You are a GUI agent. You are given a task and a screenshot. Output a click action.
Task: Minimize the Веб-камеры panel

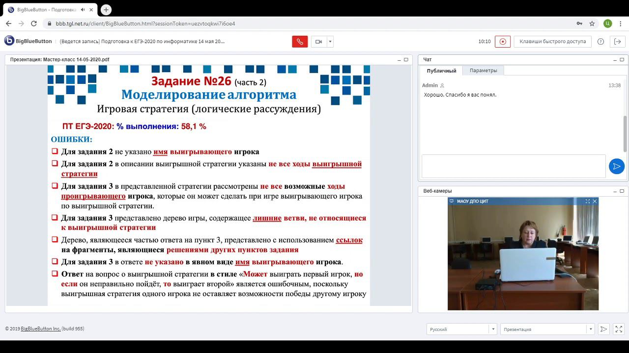click(x=615, y=191)
